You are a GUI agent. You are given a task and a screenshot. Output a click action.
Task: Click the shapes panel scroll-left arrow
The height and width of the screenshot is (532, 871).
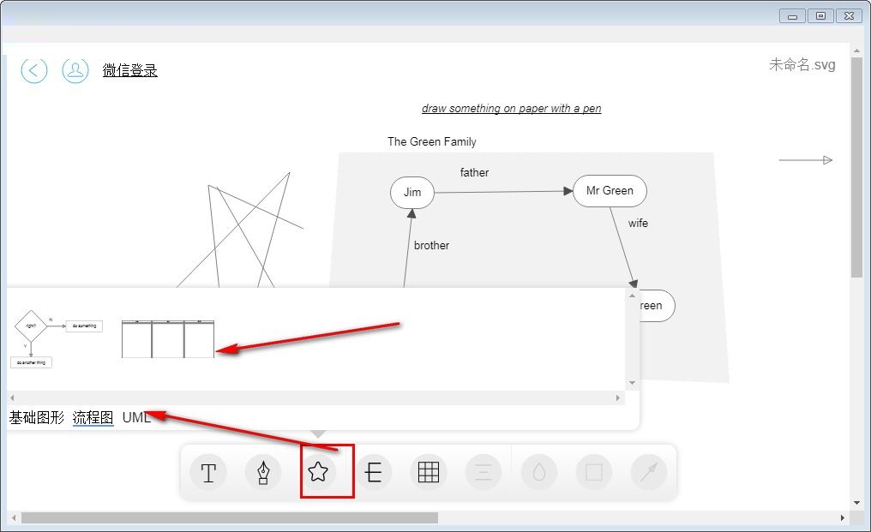(12, 398)
